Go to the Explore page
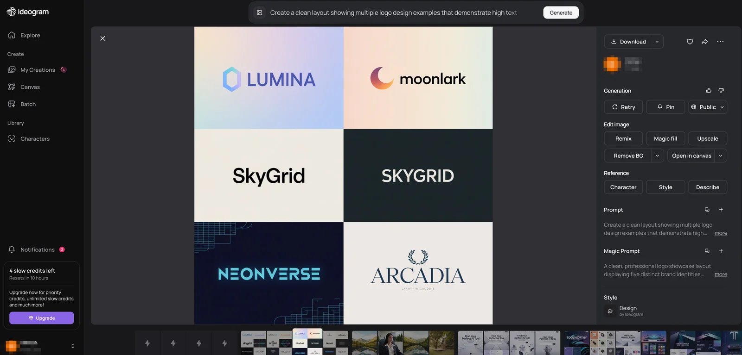The height and width of the screenshot is (355, 742). (30, 35)
